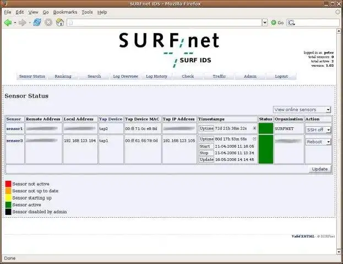Click the black Sensor disabled by admin swatch
The image size is (343, 264).
point(8,212)
